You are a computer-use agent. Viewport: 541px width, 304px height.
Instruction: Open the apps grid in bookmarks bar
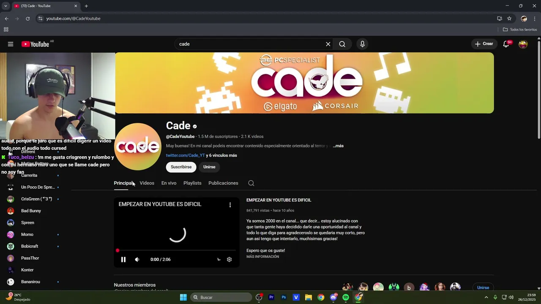(x=6, y=30)
